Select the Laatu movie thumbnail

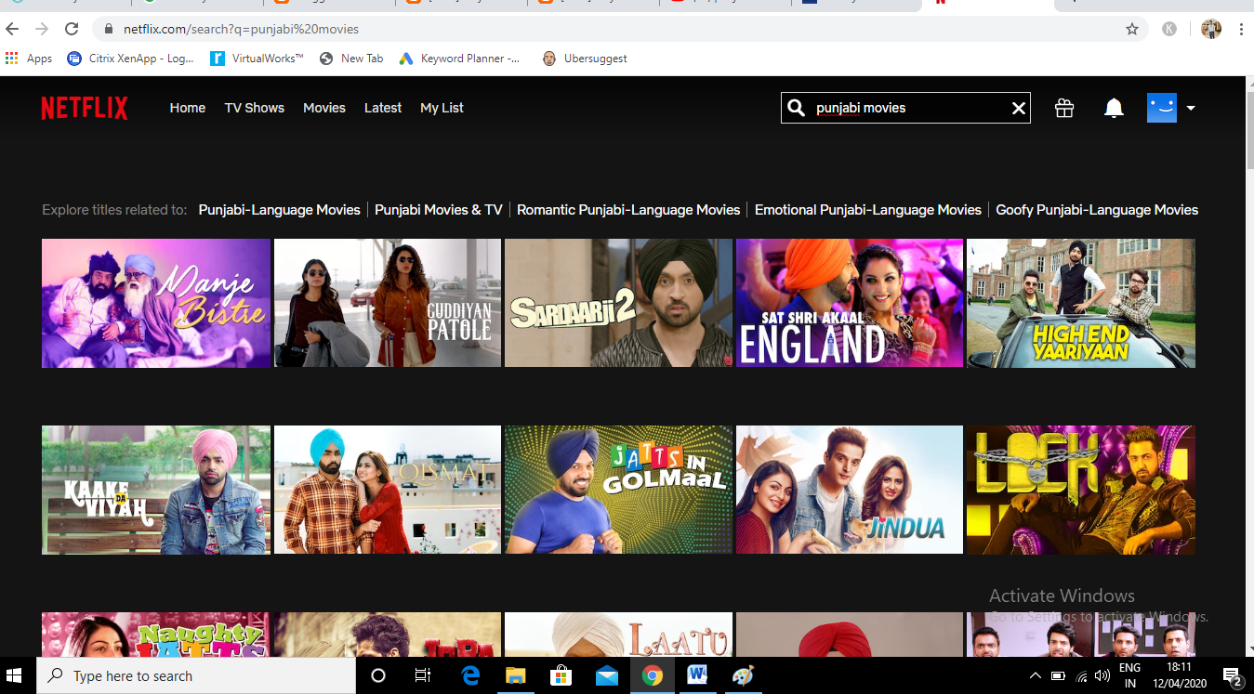click(618, 635)
